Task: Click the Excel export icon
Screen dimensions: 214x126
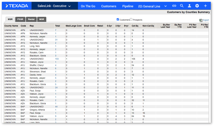Action: point(201,20)
